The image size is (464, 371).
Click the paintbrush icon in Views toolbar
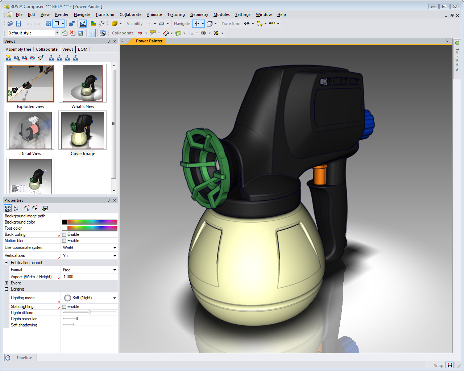(x=41, y=58)
